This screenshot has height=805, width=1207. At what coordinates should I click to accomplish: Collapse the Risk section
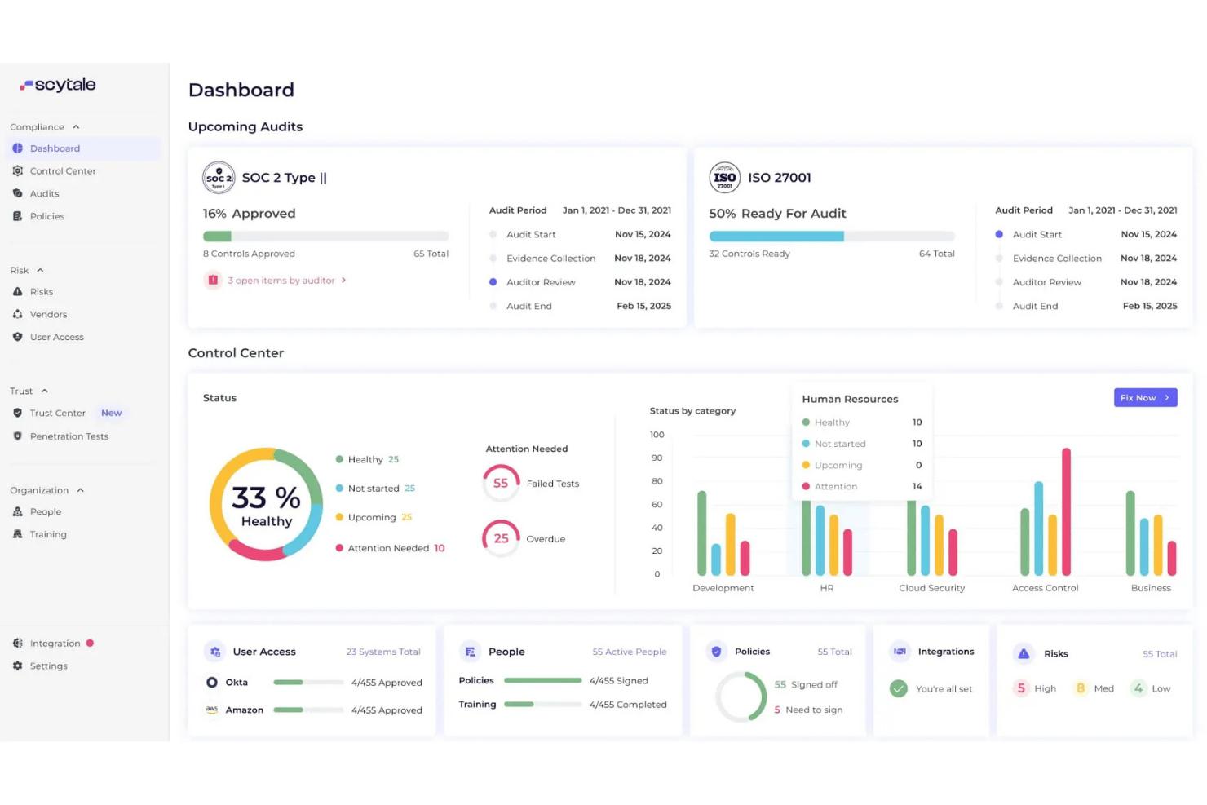(x=40, y=271)
